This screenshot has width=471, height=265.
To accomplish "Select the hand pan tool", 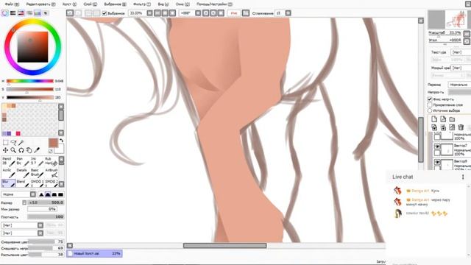I will click(29, 150).
